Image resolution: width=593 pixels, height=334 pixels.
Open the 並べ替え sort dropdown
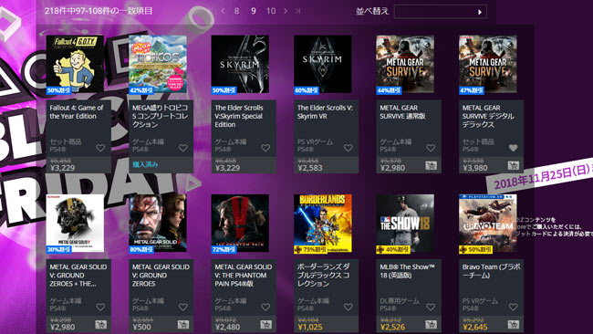click(441, 12)
